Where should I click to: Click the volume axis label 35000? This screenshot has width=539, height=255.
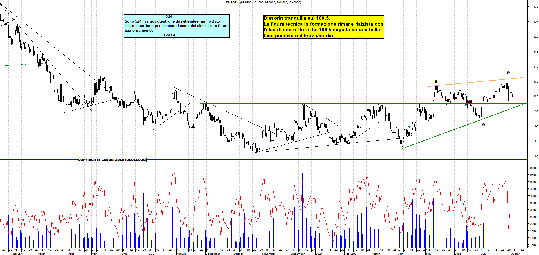pos(534,203)
